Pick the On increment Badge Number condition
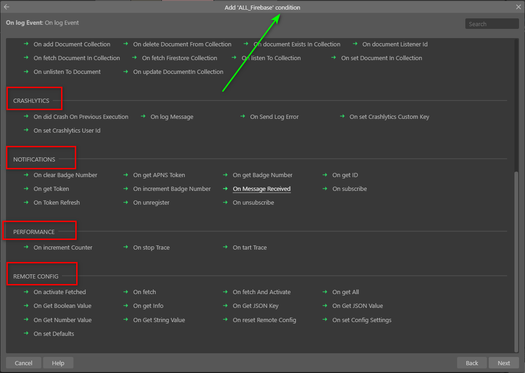 click(172, 189)
